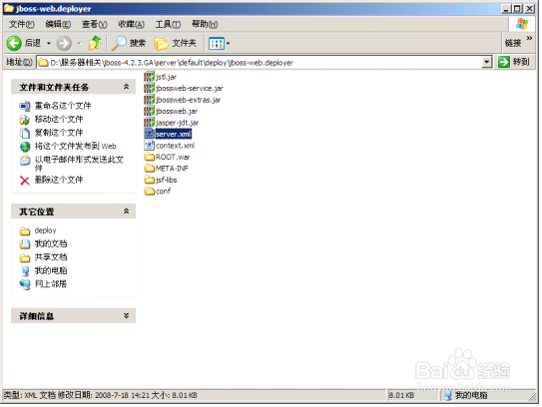
Task: Click the red X delete icon
Action: pos(25,181)
